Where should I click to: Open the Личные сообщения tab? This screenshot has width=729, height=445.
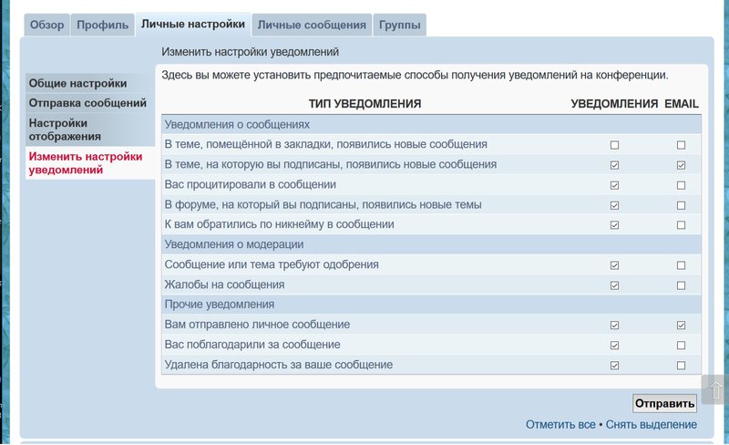point(312,26)
